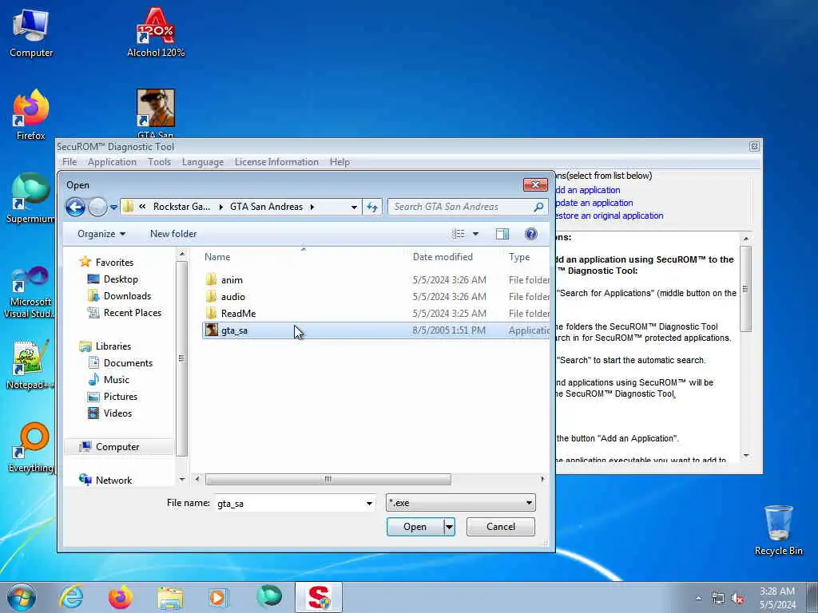818x613 pixels.
Task: Open the Tools menu
Action: click(159, 162)
